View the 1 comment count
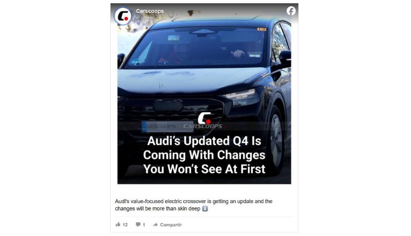 pyautogui.click(x=143, y=225)
